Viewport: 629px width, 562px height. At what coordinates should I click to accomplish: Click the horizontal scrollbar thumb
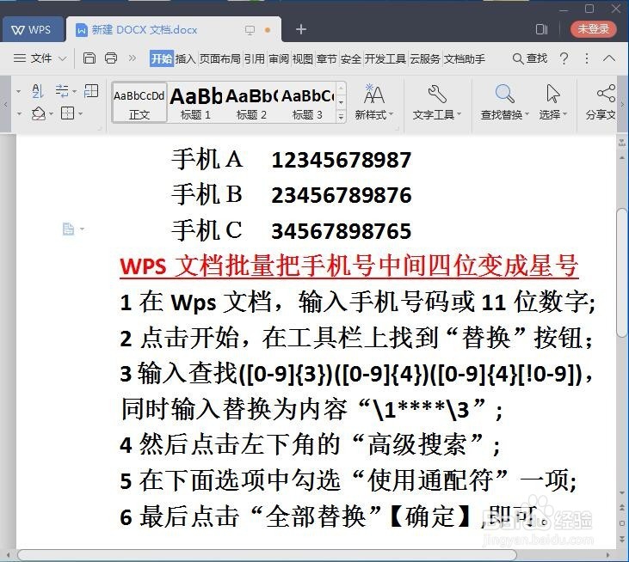pyautogui.click(x=267, y=555)
